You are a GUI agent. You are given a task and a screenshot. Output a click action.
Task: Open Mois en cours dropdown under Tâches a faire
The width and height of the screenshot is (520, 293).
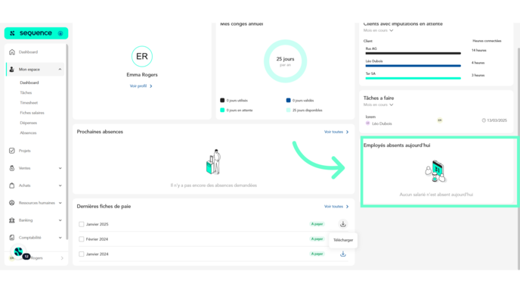click(379, 104)
